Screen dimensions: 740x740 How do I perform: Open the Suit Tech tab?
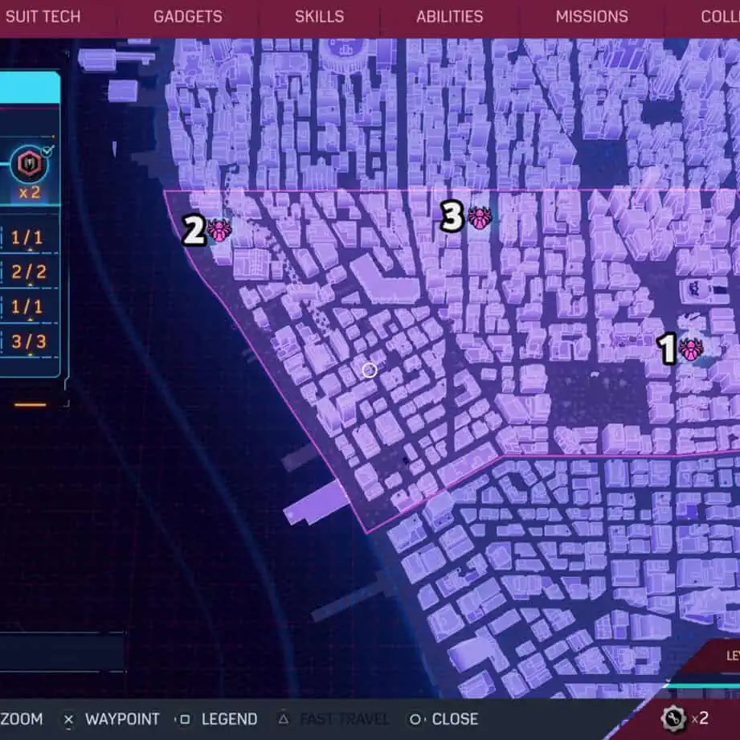[x=46, y=17]
